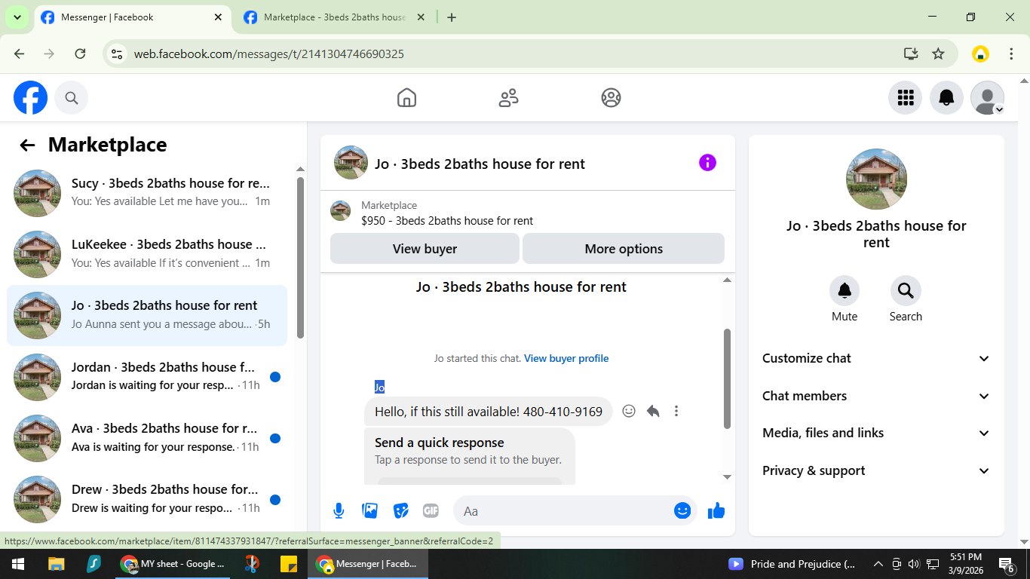Open the account profile avatar menu
The image size is (1030, 579).
tap(987, 98)
